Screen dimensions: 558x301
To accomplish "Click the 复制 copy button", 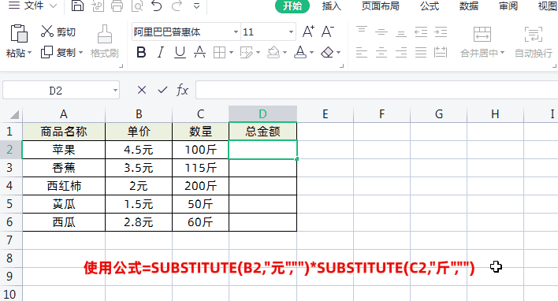I will (58, 53).
